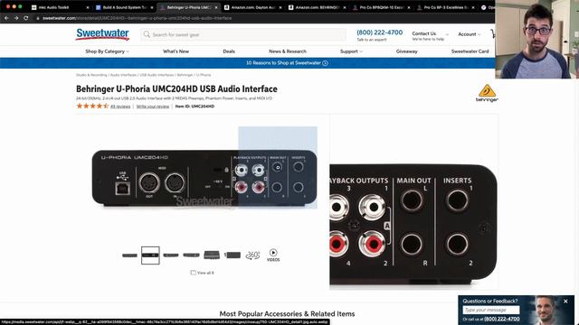
Task: Click the Sweetwater logo
Action: [102, 34]
